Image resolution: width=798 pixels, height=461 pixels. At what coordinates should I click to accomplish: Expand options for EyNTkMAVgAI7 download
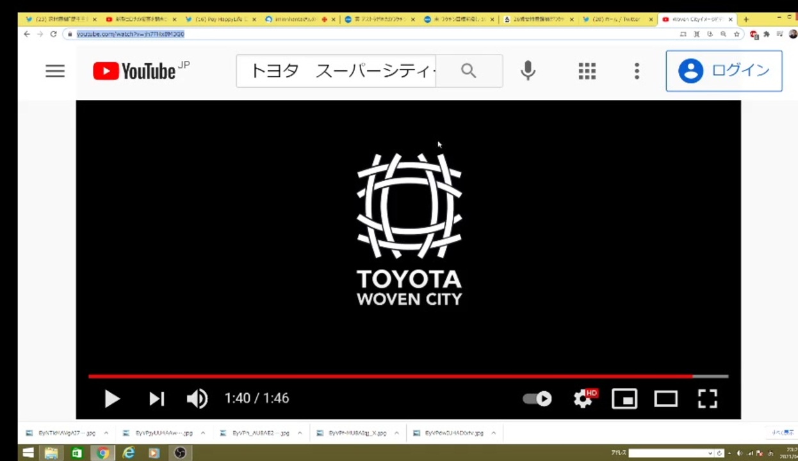(106, 433)
